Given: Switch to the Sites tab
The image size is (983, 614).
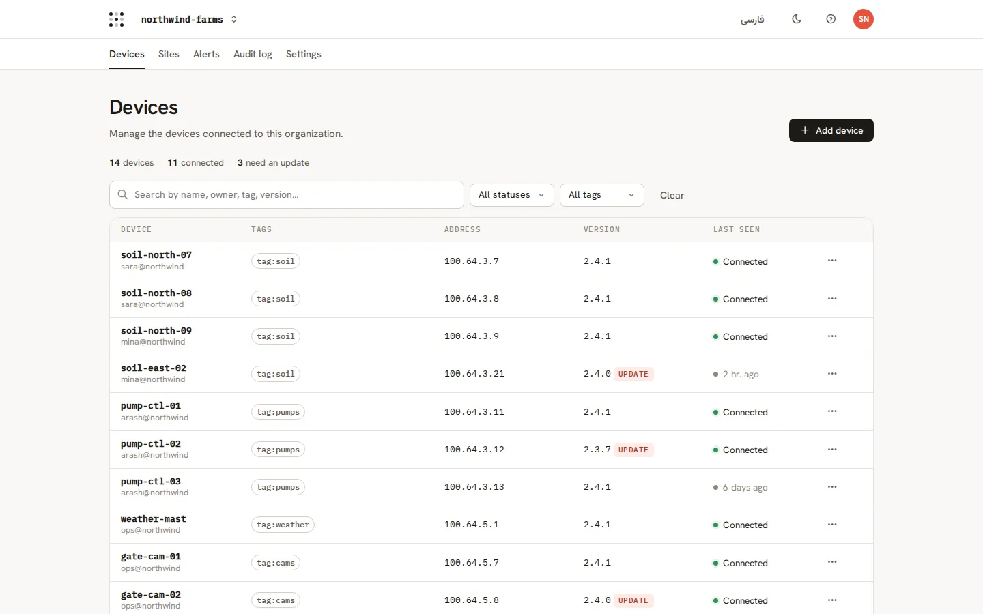Looking at the screenshot, I should click(x=169, y=54).
